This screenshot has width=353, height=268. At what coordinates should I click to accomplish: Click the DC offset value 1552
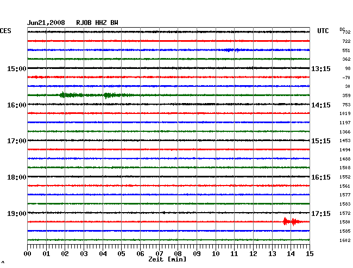coord(345,177)
